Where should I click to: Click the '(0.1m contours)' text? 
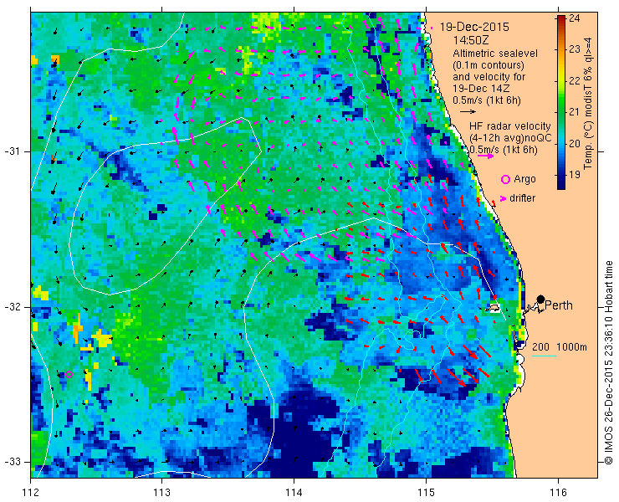click(489, 64)
